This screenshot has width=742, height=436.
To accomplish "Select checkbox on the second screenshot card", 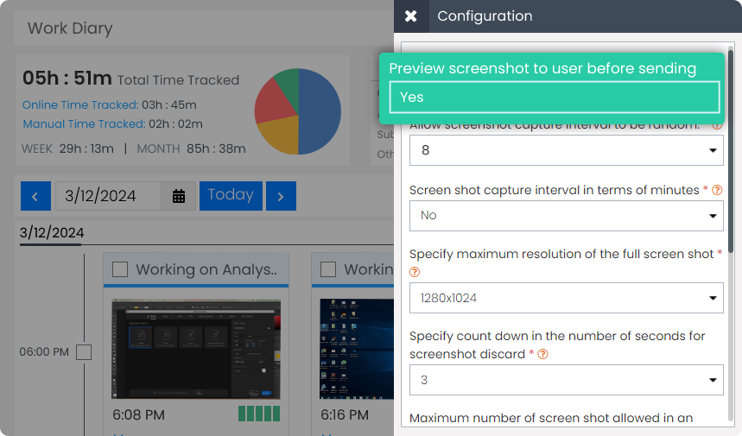I will click(x=328, y=270).
